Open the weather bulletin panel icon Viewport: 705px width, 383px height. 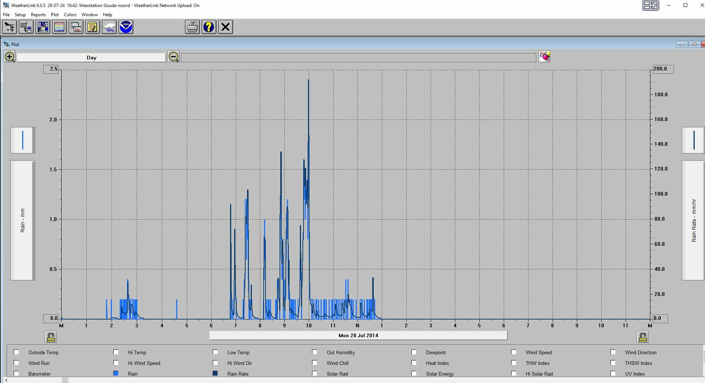point(43,27)
